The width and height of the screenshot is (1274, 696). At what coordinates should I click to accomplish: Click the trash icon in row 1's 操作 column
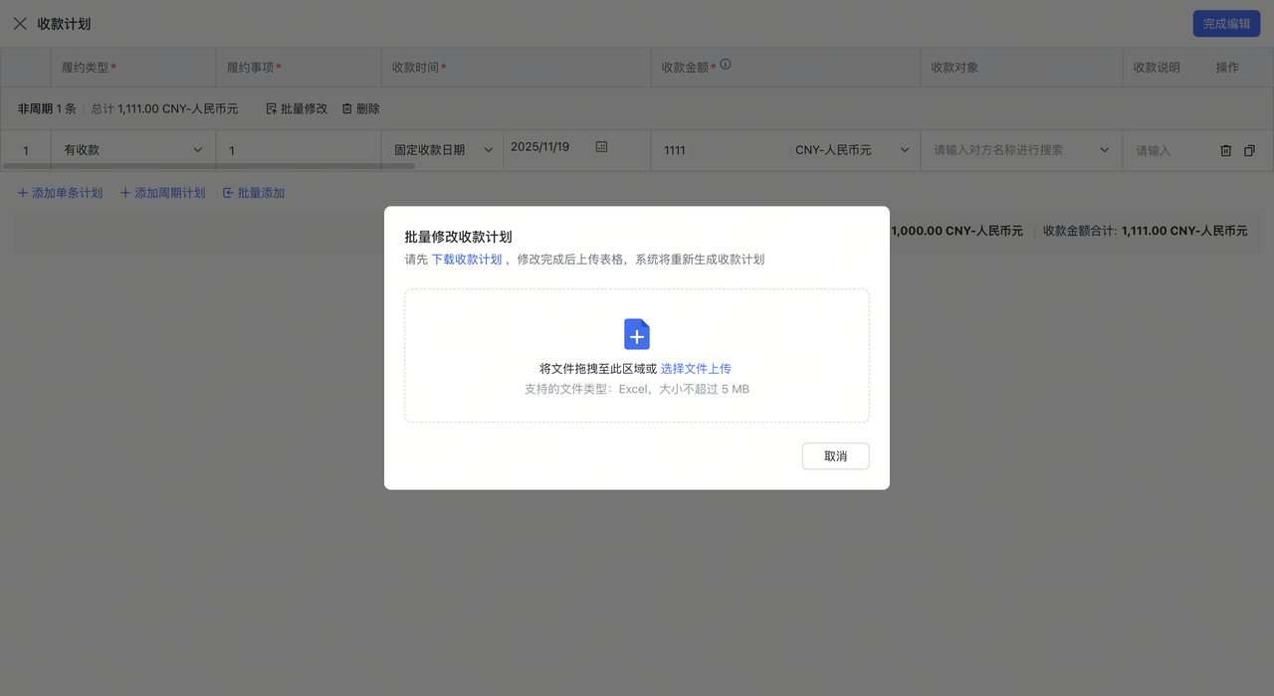(x=1225, y=150)
